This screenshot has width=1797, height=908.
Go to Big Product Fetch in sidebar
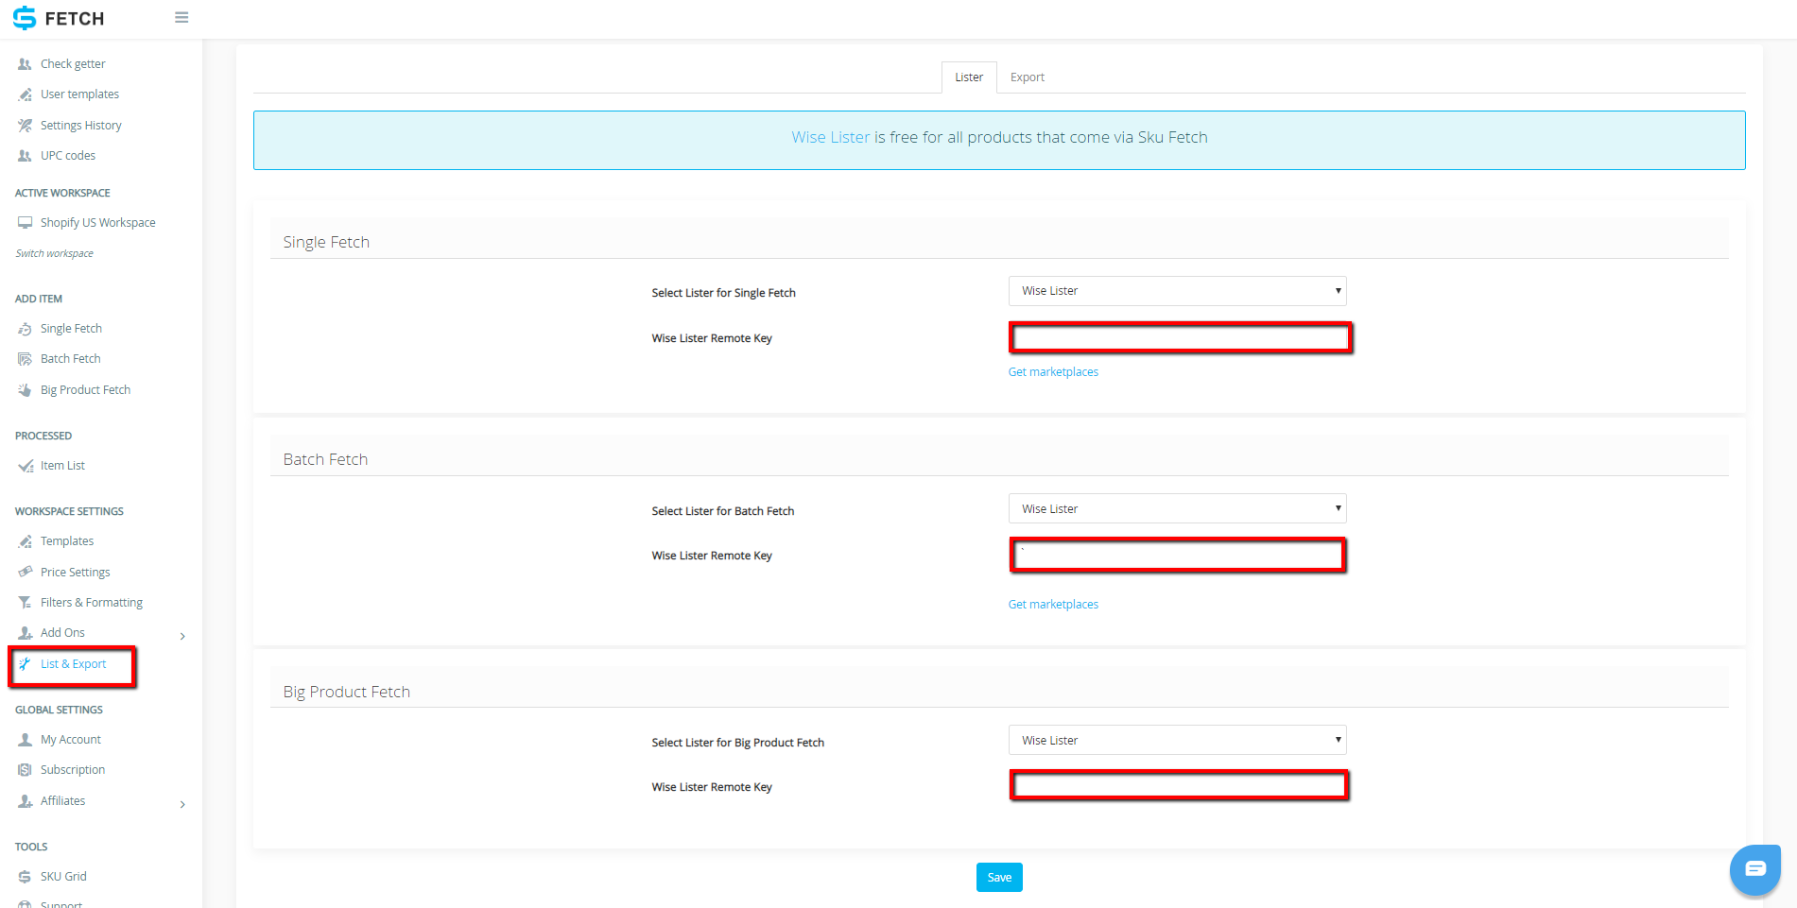point(85,390)
